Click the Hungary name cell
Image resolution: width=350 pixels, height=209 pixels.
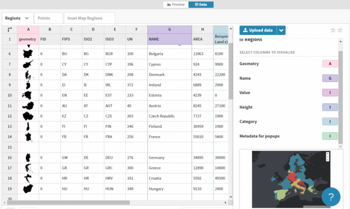(170, 189)
